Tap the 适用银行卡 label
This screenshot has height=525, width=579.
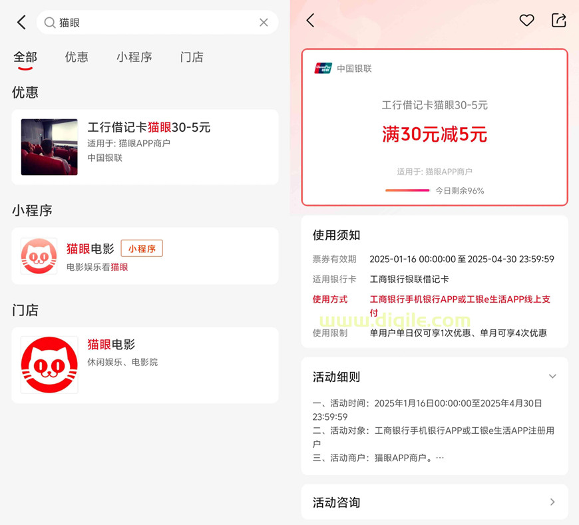(335, 279)
